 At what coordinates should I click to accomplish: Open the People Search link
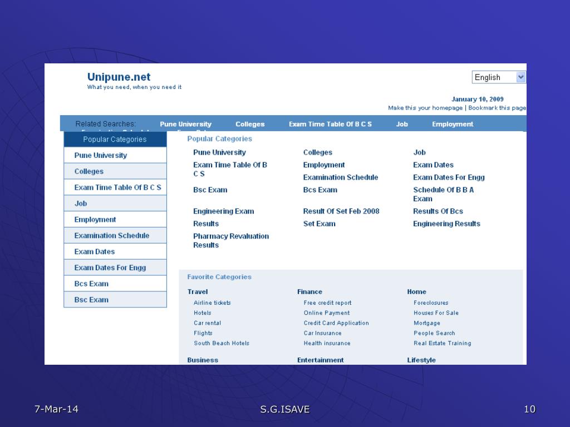tap(434, 333)
